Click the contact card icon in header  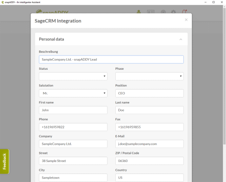tap(151, 12)
